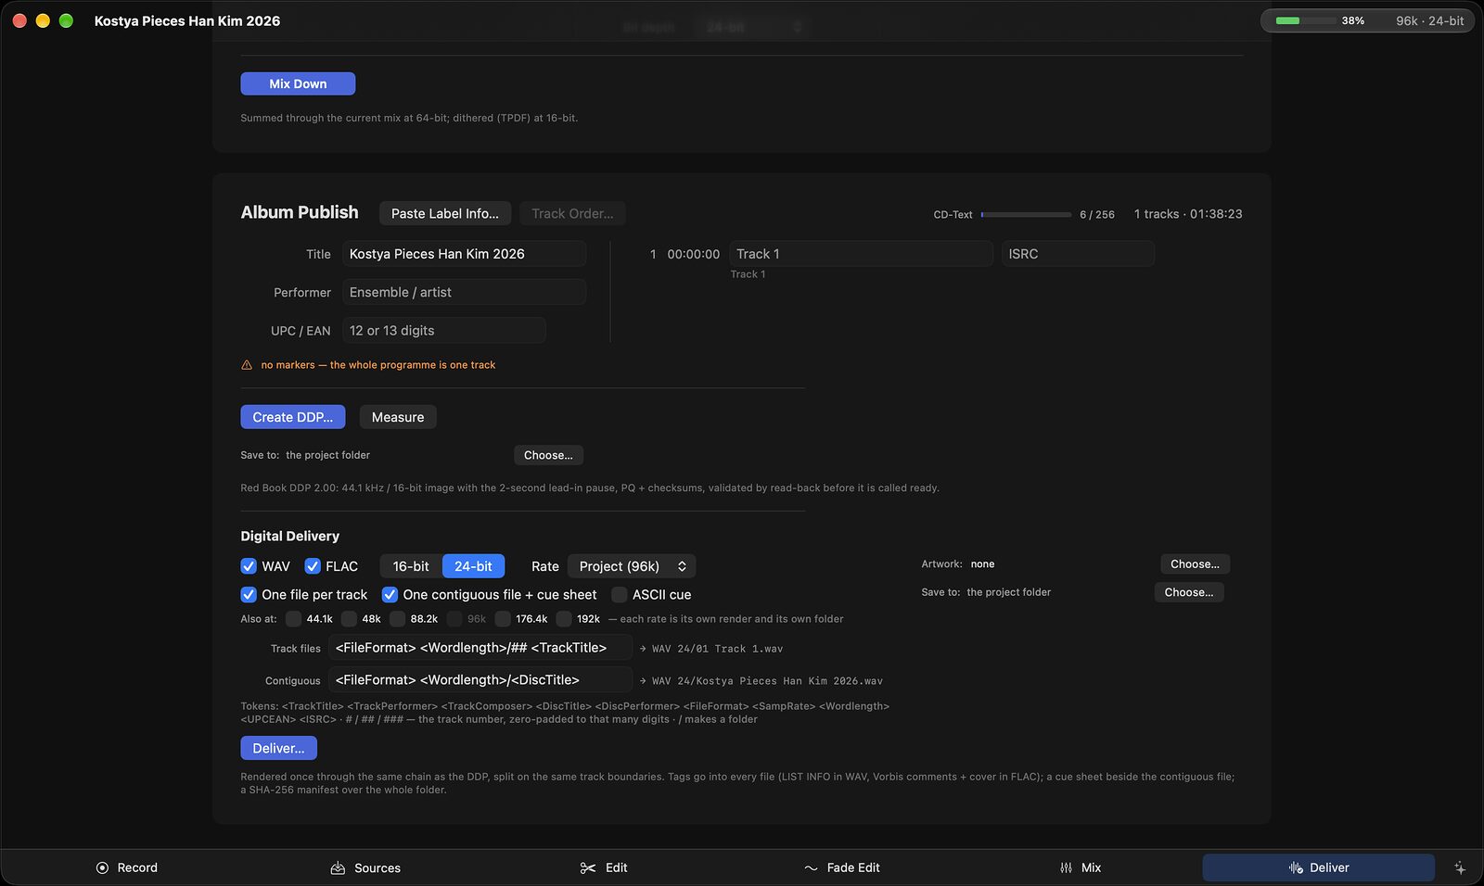
Task: Click the Mix Down button
Action: point(298,83)
